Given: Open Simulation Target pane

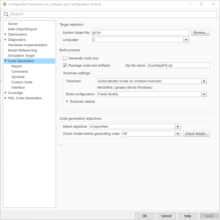Looking at the screenshot, I should 21,56.
